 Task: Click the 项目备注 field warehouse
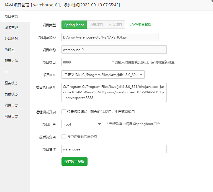click(x=114, y=149)
